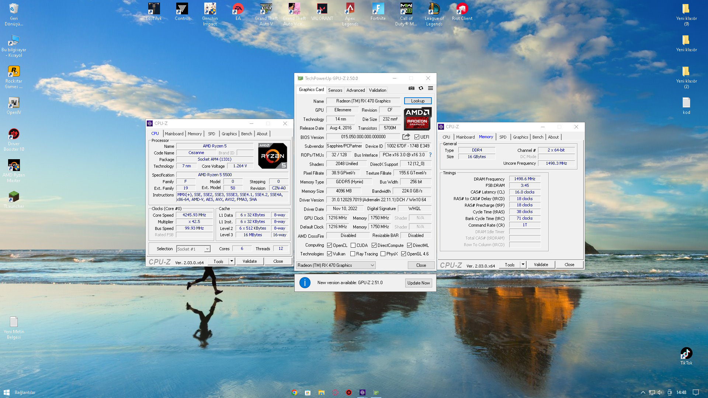
Task: Click the BIOS version share/export icon
Action: click(x=406, y=137)
